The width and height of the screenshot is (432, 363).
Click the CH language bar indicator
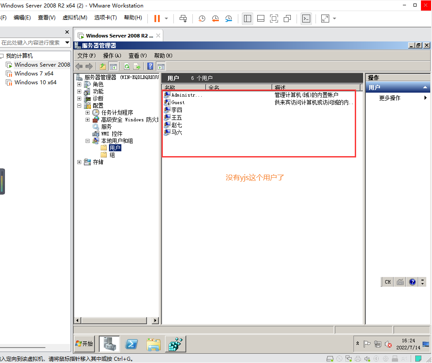(387, 282)
